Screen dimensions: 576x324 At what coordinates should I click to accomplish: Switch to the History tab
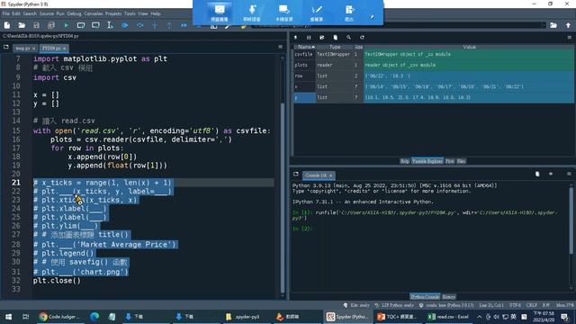coord(449,297)
